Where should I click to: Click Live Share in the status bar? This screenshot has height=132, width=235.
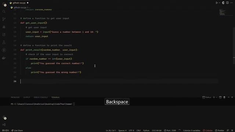[x=17, y=131]
